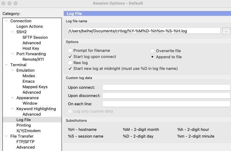Viewport: 231px width, 151px height.
Task: Select Mapped Keys in the tree
Action: pos(35,87)
